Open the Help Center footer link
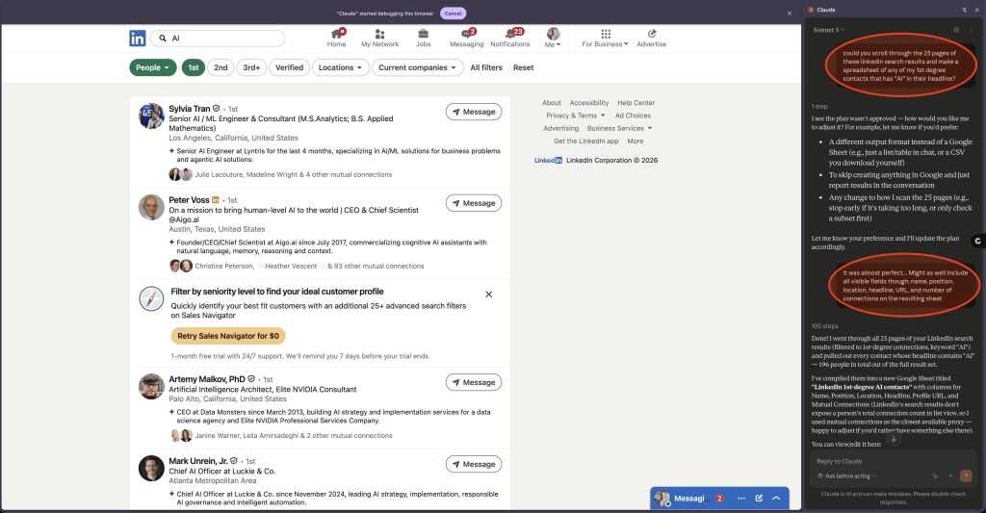This screenshot has width=986, height=513. (636, 102)
